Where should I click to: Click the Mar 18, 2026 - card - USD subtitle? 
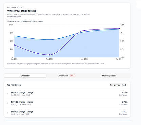pyautogui.click(x=21, y=105)
